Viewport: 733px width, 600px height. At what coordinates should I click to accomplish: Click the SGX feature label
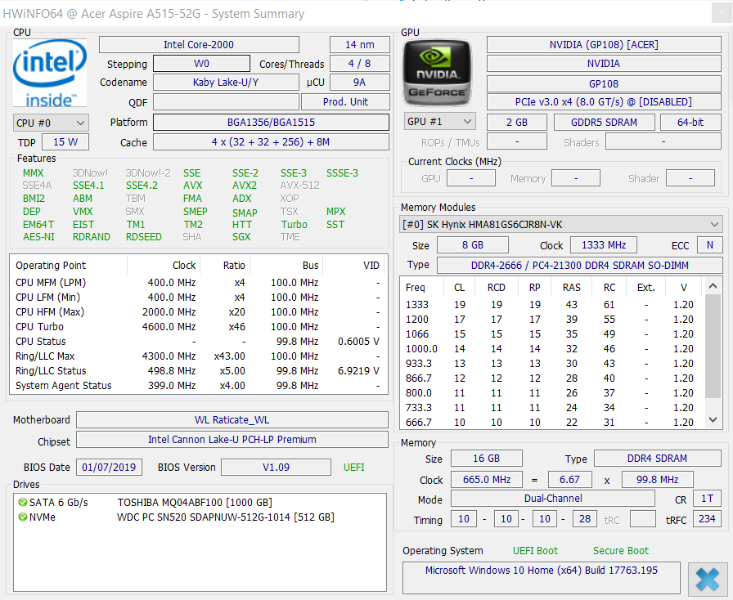point(241,237)
